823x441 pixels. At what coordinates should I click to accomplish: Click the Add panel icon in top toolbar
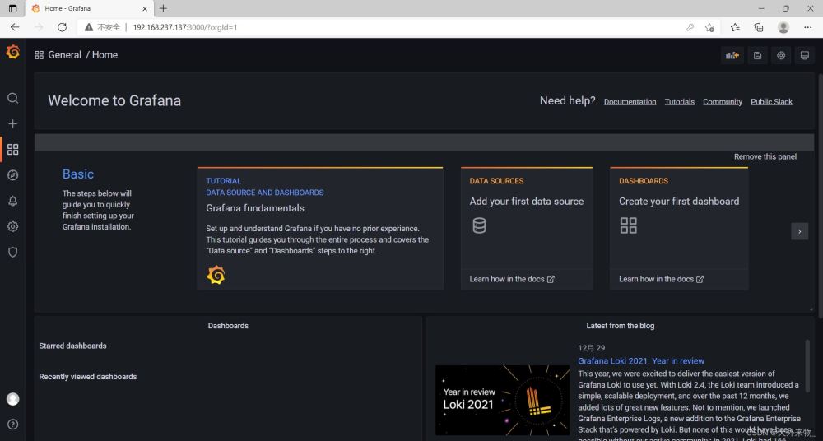click(732, 55)
